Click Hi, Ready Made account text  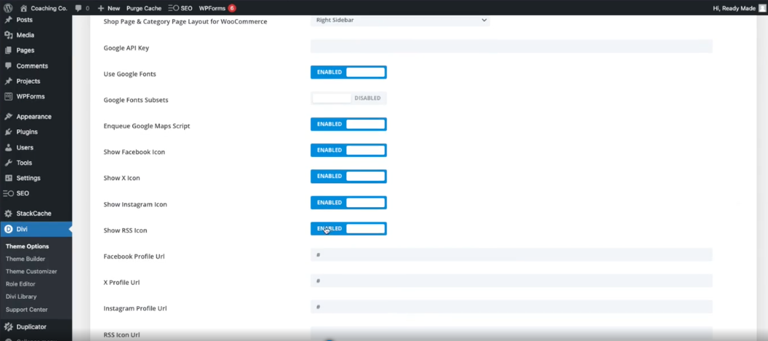736,8
